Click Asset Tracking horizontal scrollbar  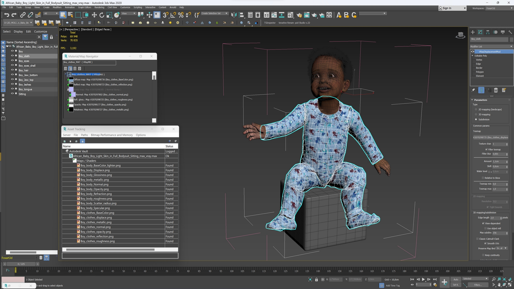[110, 250]
